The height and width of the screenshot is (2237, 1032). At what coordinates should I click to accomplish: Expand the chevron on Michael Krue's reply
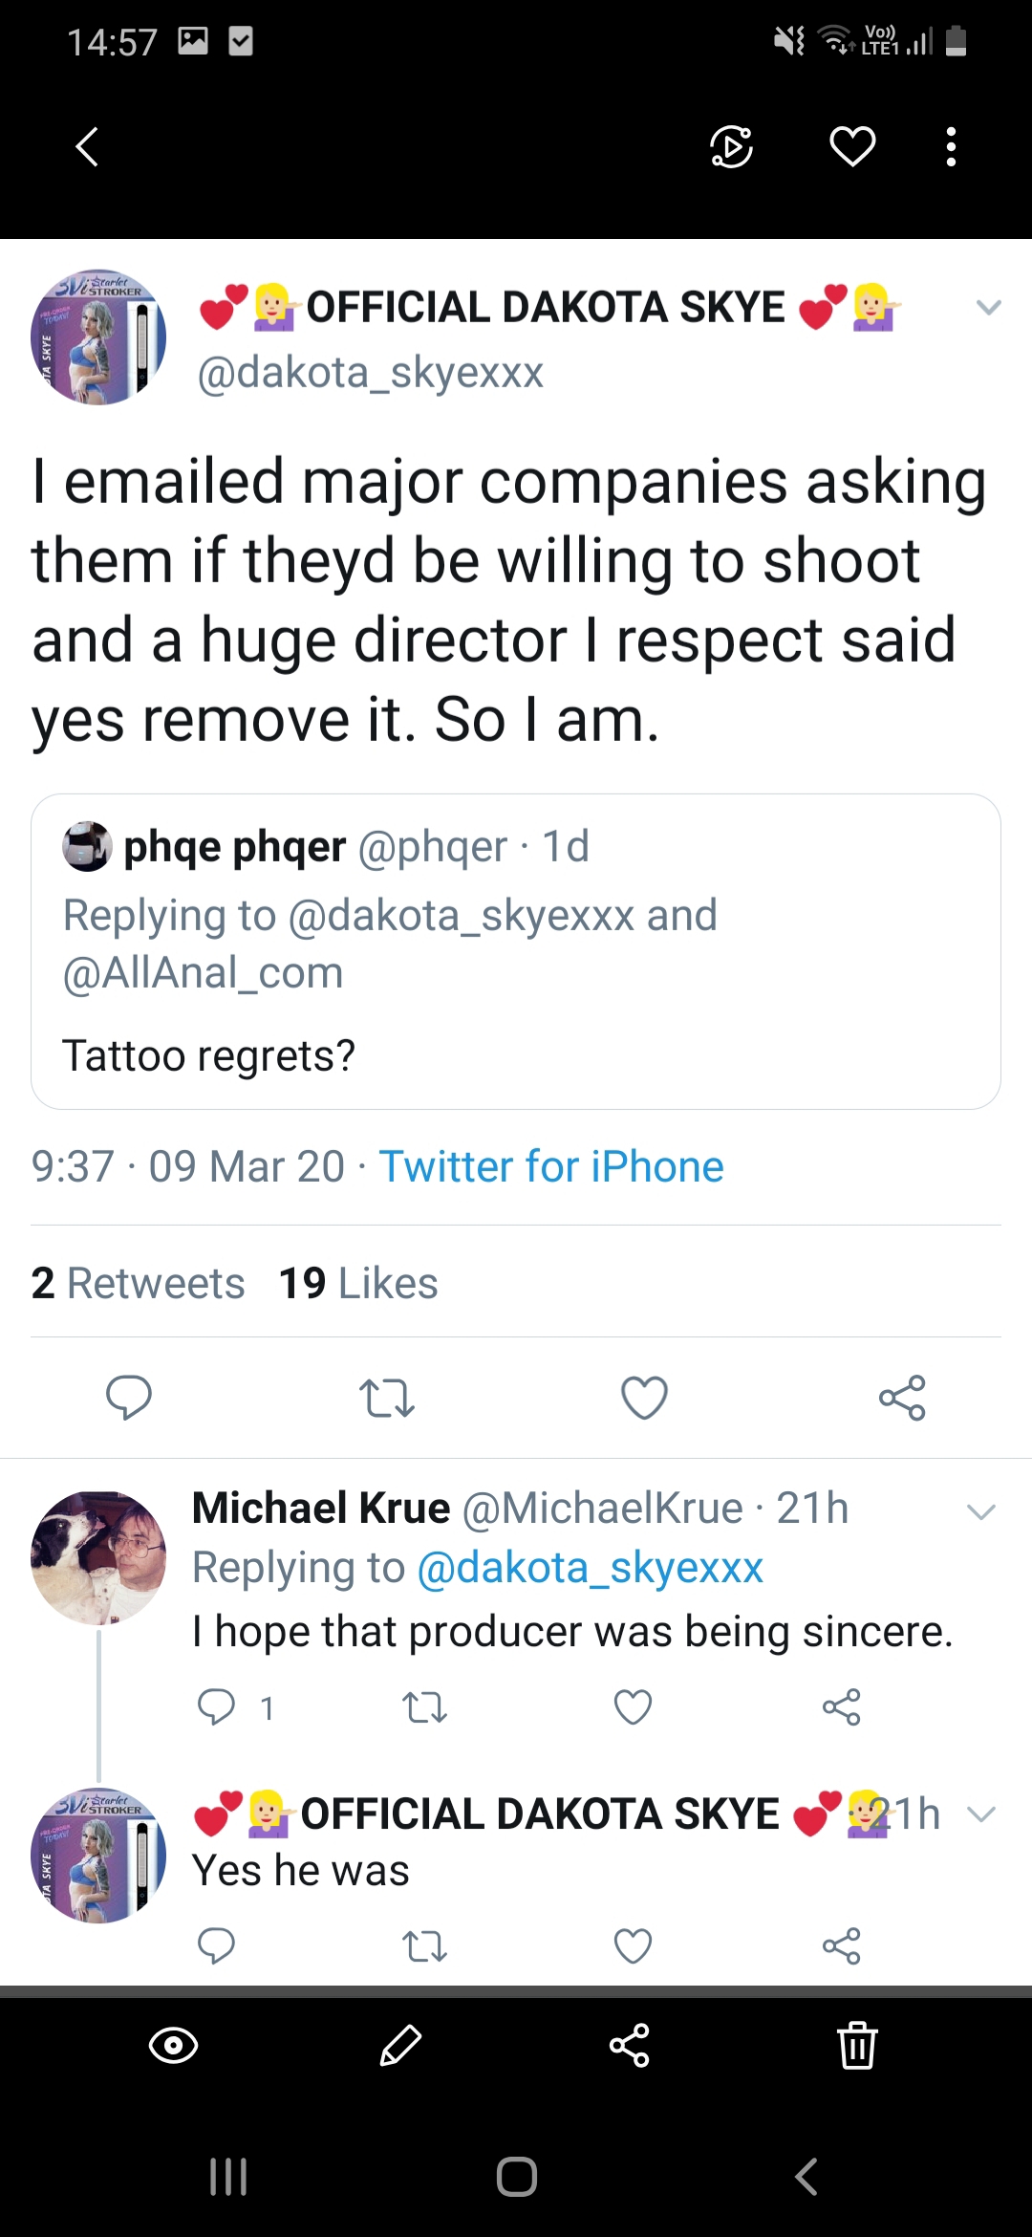click(x=981, y=1512)
